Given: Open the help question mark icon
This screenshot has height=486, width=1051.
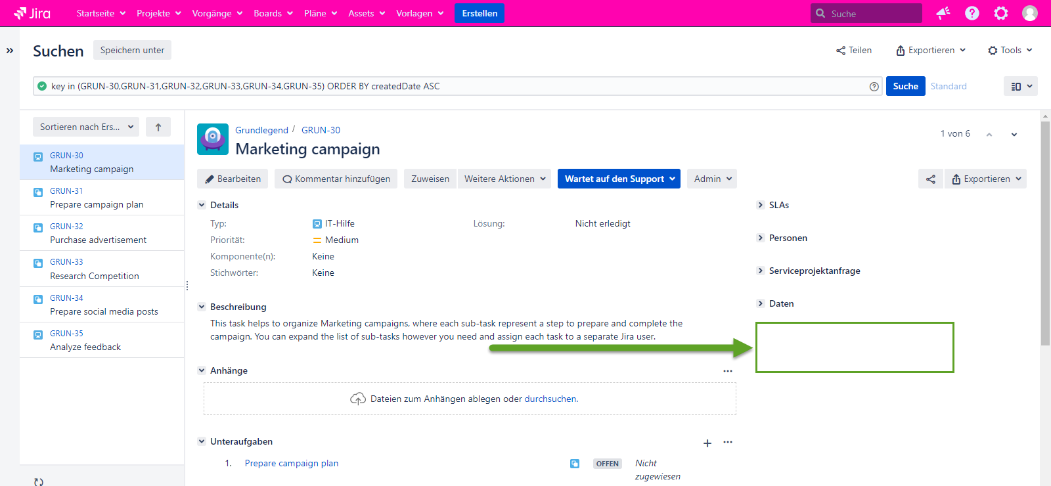Looking at the screenshot, I should pyautogui.click(x=972, y=13).
